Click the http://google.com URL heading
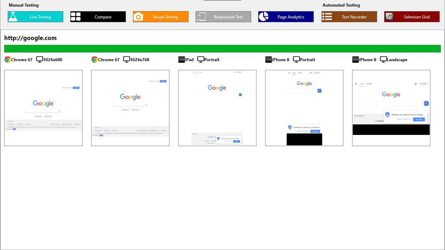Image resolution: width=445 pixels, height=250 pixels. (x=30, y=38)
